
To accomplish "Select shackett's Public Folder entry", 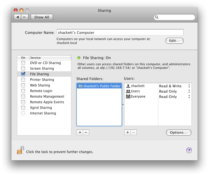I will tap(99, 86).
